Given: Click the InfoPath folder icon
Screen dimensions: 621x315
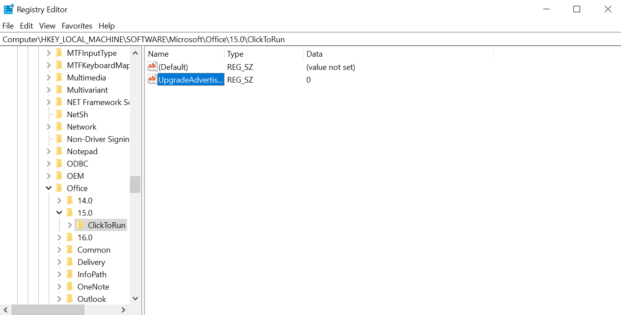Looking at the screenshot, I should (x=70, y=275).
